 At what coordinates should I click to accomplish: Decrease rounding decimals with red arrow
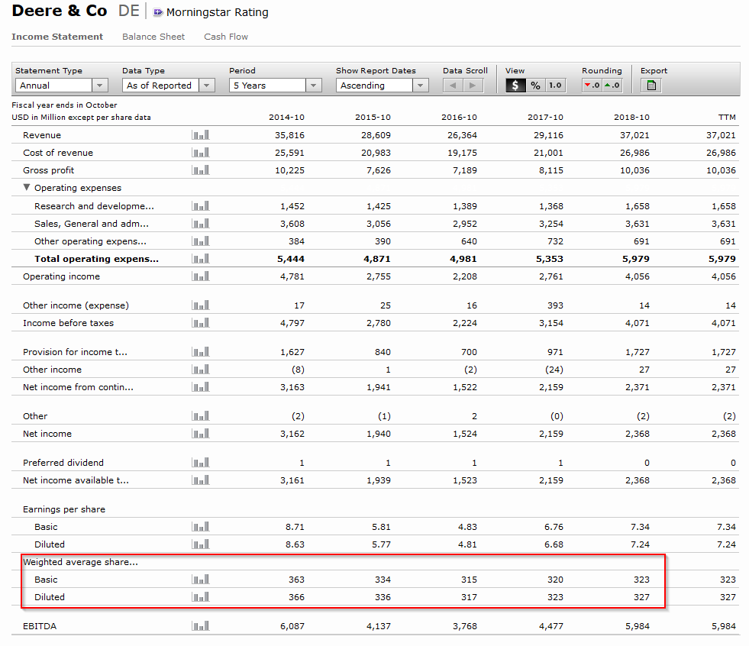point(592,86)
